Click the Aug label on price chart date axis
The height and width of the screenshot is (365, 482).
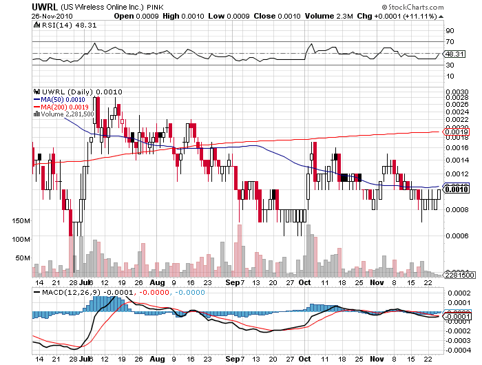[x=157, y=282]
